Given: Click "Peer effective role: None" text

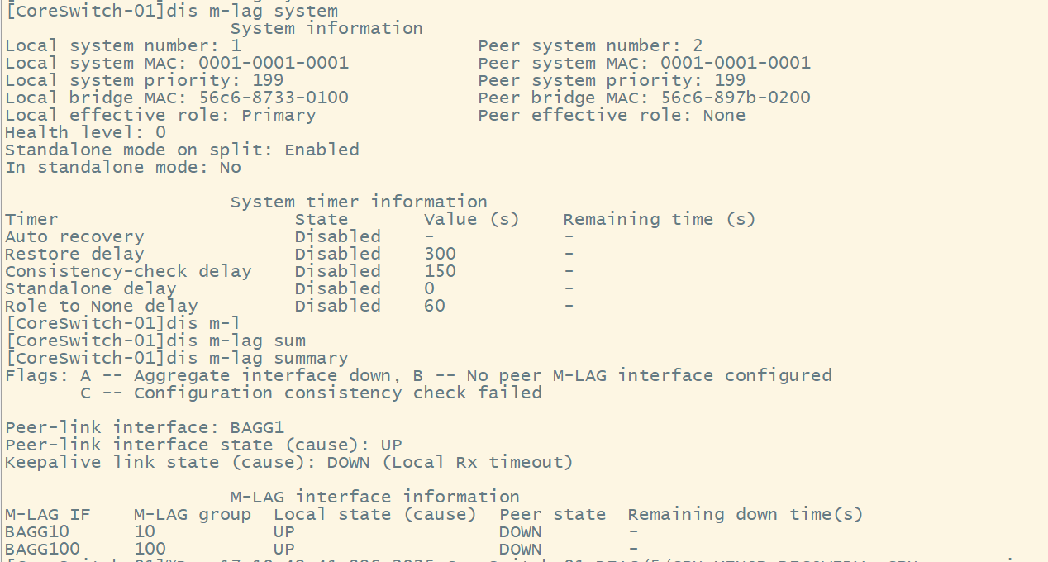Looking at the screenshot, I should 612,115.
